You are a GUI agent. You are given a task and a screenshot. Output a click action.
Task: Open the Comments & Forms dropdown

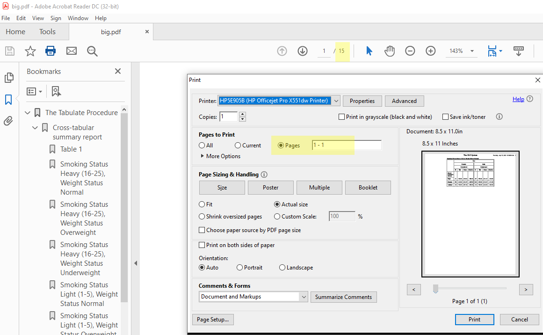[304, 297]
